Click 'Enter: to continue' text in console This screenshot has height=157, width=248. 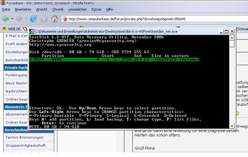point(64,123)
